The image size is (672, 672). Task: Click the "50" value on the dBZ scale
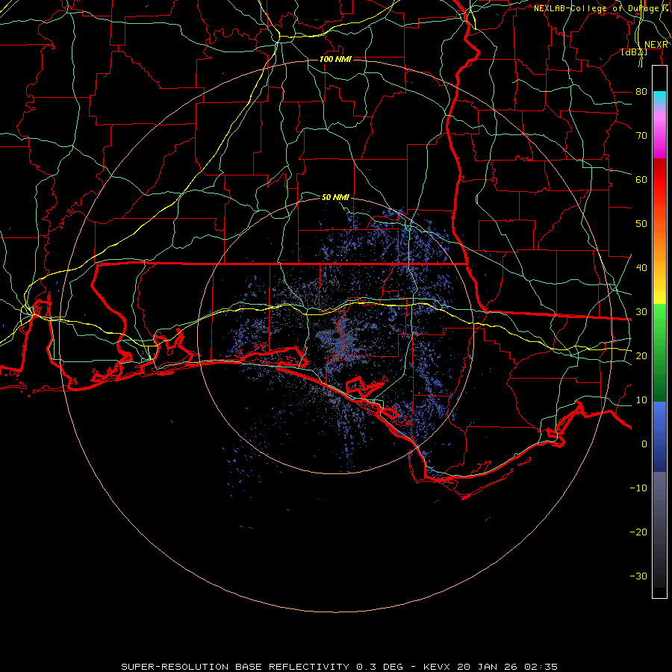(x=641, y=224)
